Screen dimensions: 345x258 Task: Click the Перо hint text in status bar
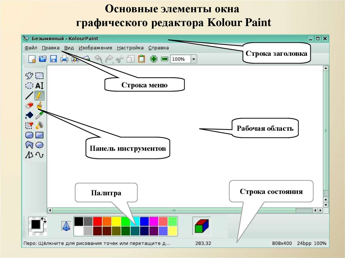(x=97, y=243)
